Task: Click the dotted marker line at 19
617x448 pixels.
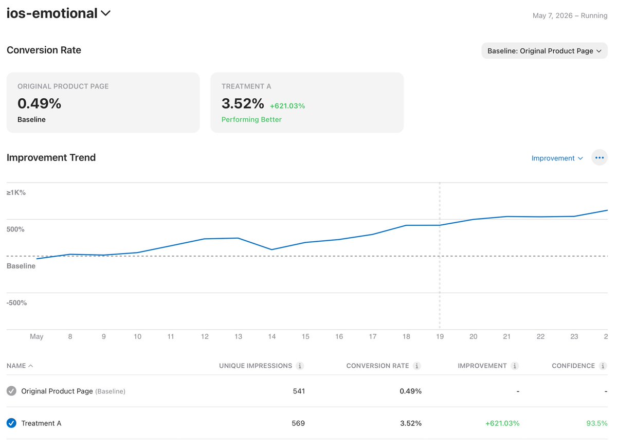Action: (x=440, y=256)
